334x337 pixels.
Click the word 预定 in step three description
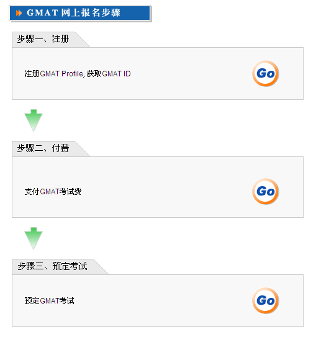tap(32, 300)
